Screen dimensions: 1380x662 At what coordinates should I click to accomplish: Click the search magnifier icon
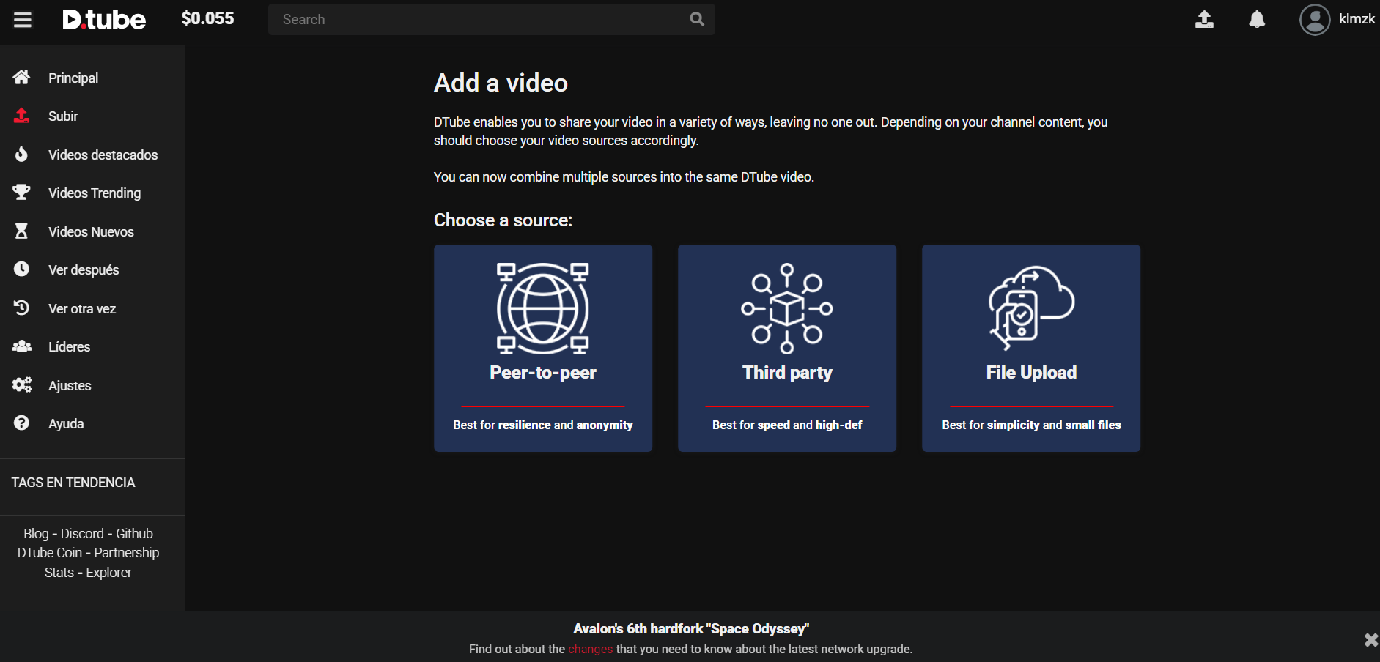point(697,19)
